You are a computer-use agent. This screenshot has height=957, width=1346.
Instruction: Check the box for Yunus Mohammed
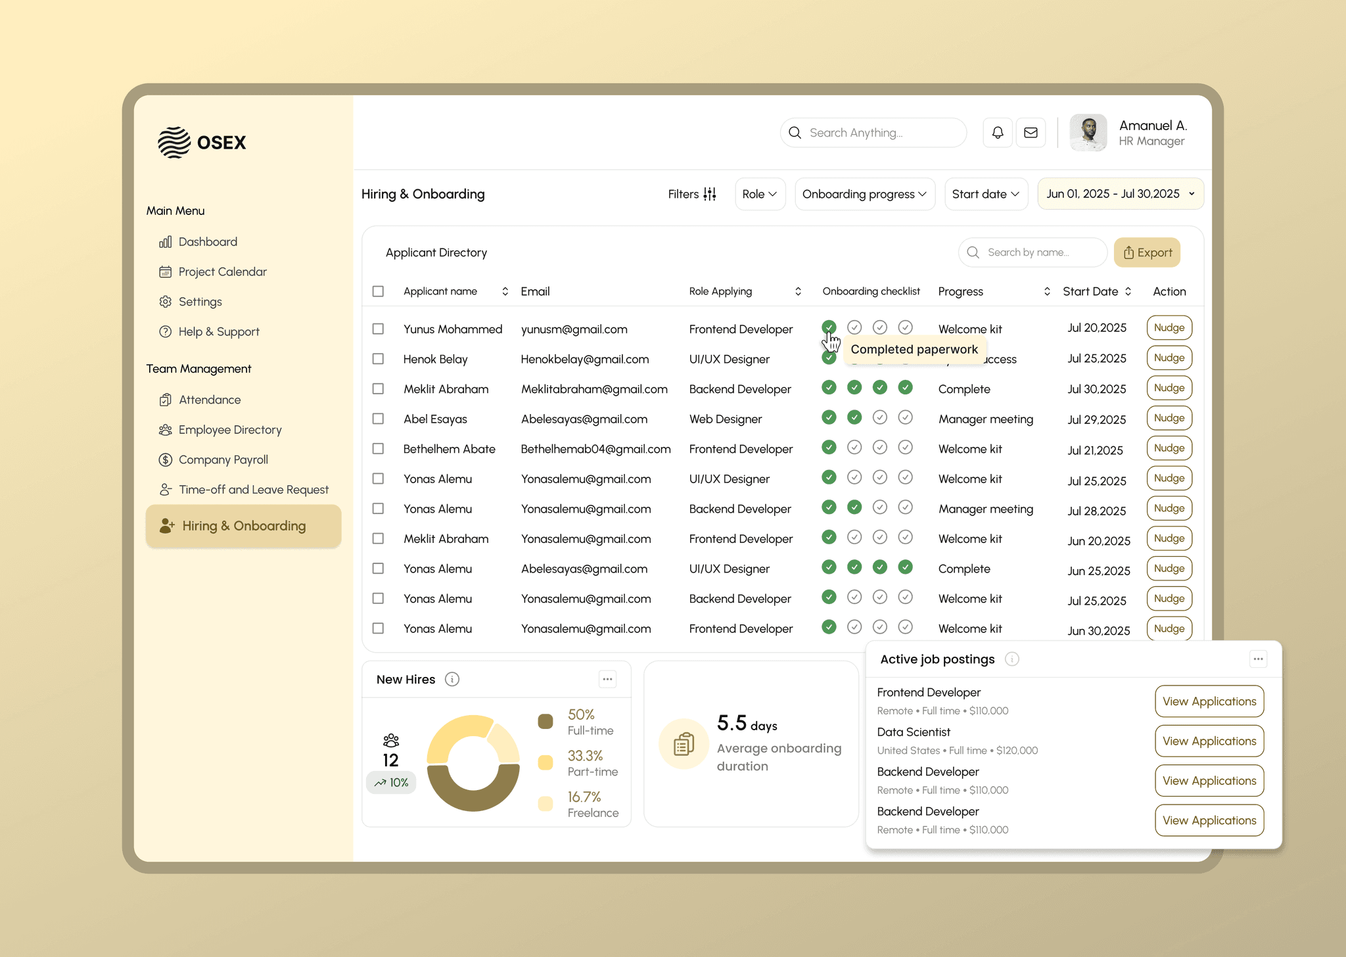(378, 329)
